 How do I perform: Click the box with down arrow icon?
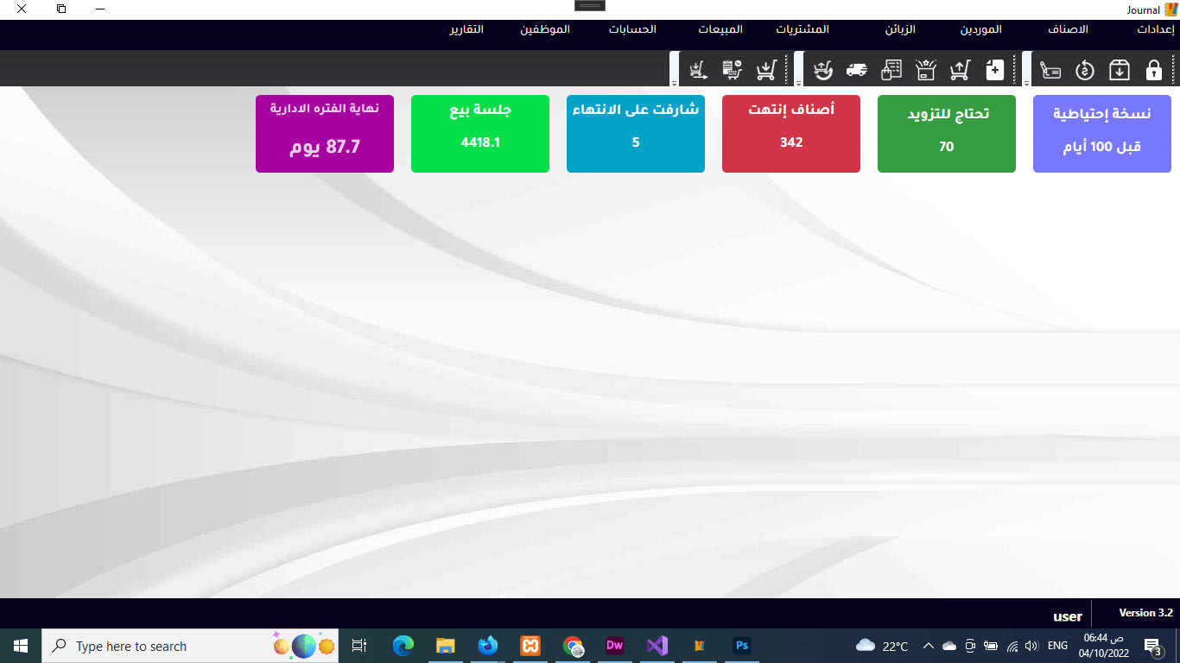1120,70
